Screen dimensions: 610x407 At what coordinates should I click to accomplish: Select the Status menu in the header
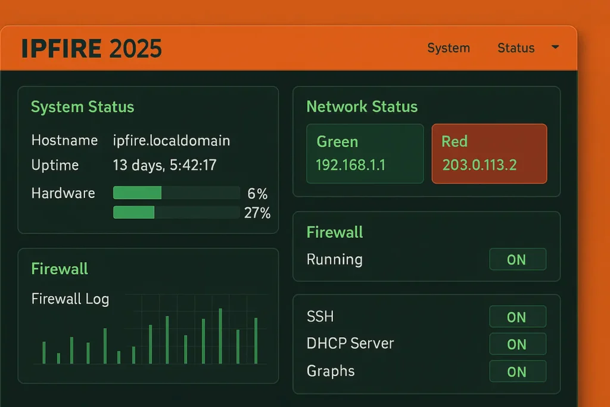(516, 48)
